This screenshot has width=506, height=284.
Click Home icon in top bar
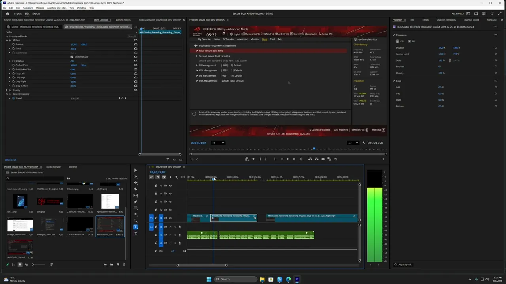(x=8, y=13)
